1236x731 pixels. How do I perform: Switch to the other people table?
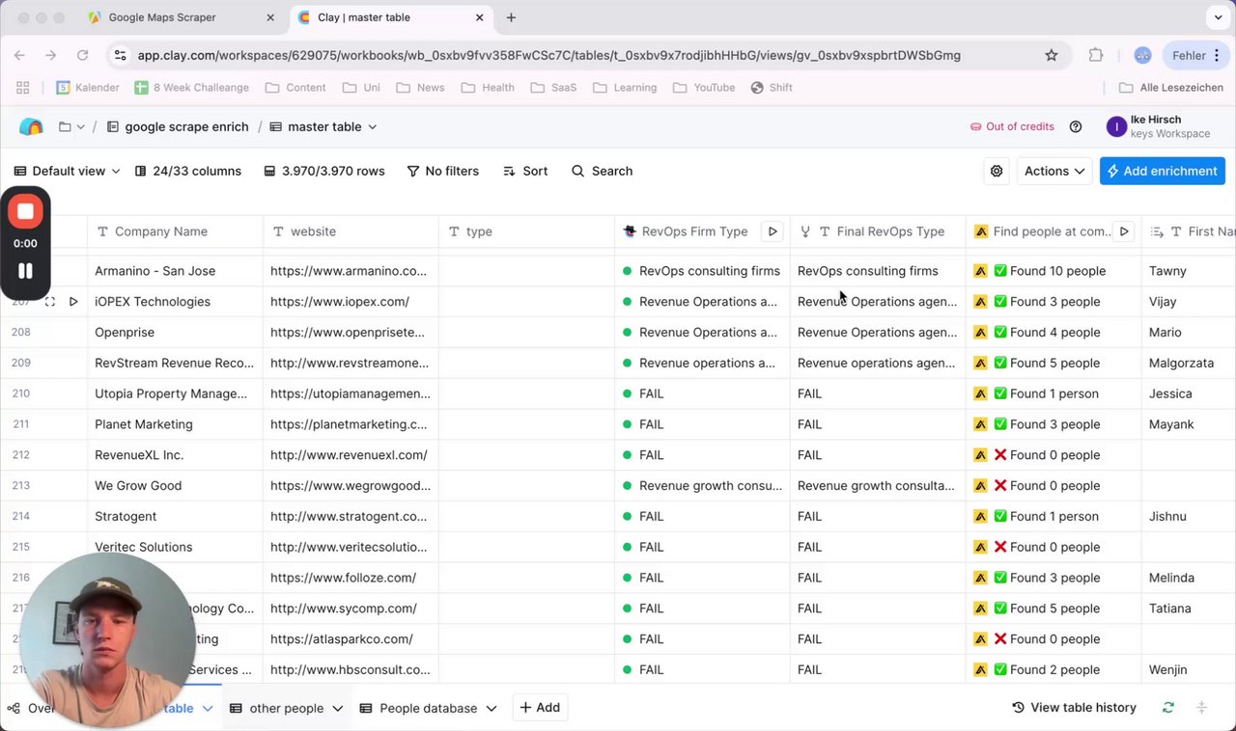point(286,708)
